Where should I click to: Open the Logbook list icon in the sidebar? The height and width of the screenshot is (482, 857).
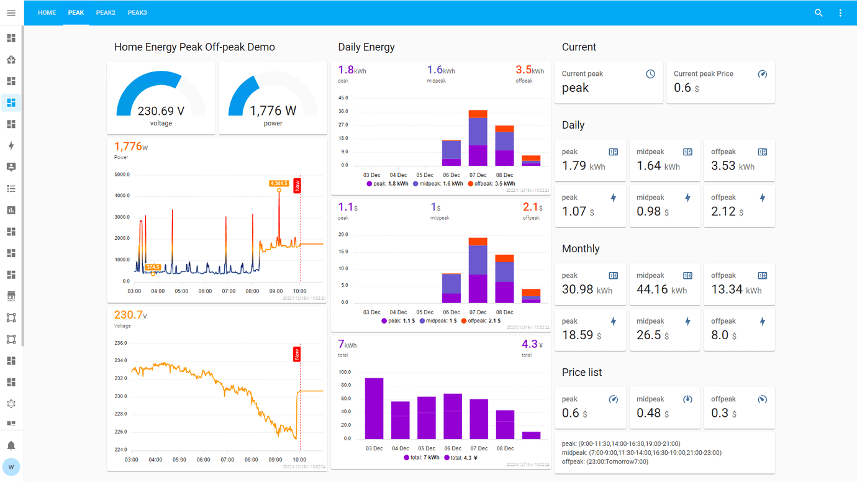[x=11, y=188]
